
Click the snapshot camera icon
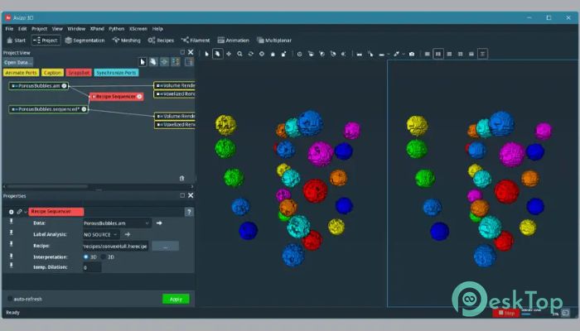click(412, 54)
